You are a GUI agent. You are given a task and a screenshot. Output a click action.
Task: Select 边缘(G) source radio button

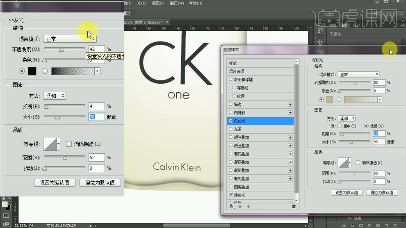(x=366, y=126)
